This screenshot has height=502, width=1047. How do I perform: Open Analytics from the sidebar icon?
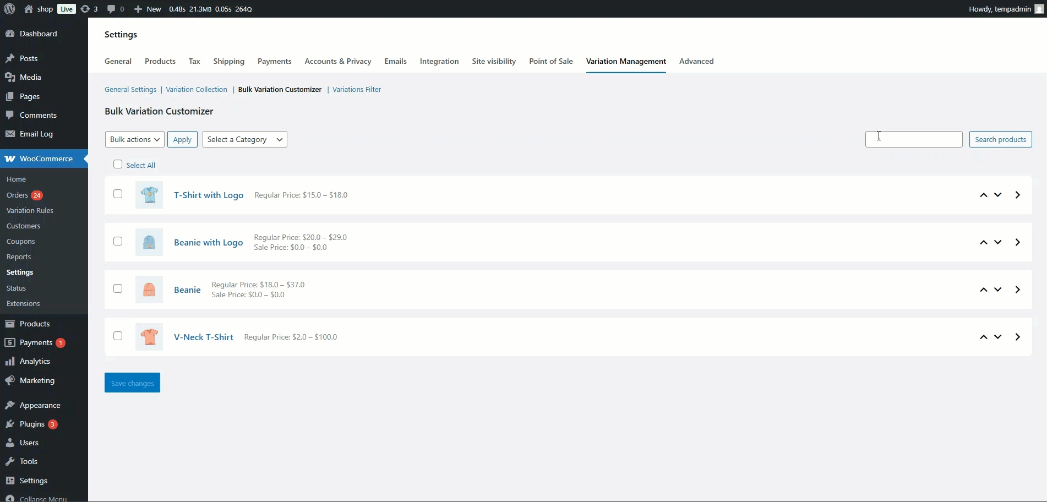click(10, 361)
